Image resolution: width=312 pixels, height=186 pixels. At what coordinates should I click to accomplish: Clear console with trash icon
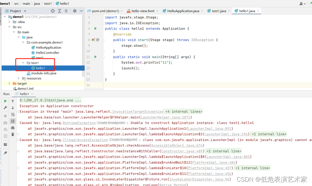(13, 134)
